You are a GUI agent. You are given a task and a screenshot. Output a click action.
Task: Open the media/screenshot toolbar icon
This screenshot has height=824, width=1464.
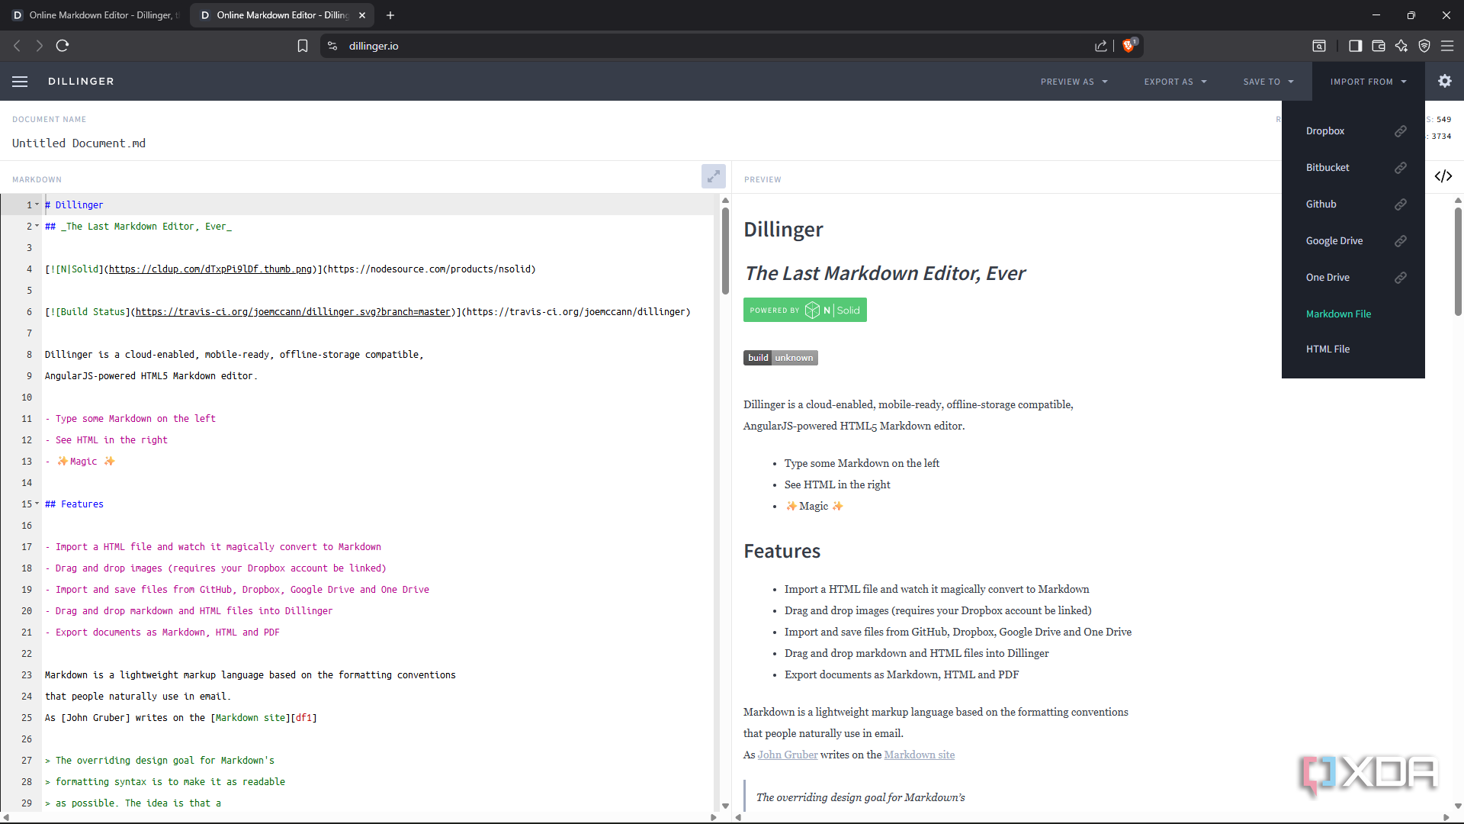point(1319,46)
